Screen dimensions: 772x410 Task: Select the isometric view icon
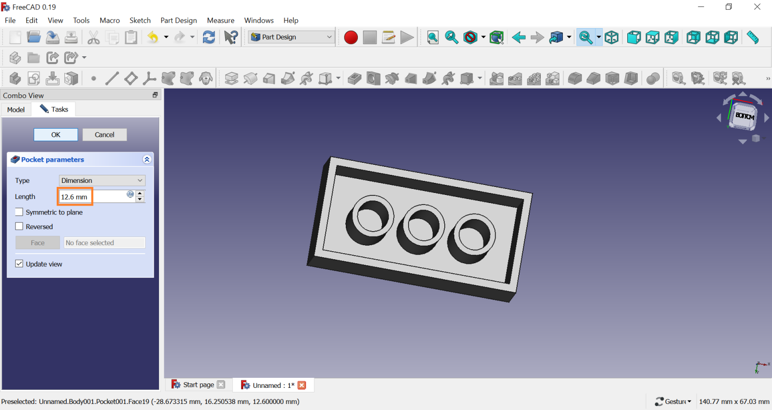[x=612, y=38]
